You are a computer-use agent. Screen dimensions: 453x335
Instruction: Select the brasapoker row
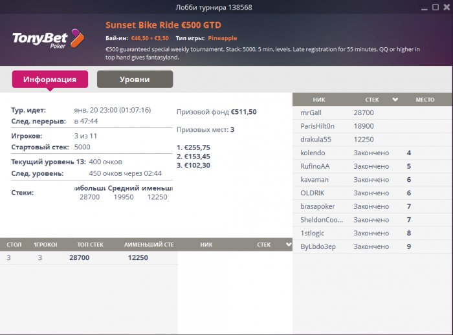click(372, 206)
